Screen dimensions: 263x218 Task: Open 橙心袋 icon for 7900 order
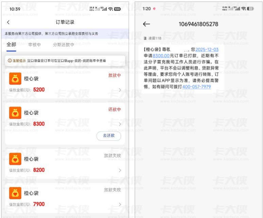pyautogui.click(x=15, y=193)
